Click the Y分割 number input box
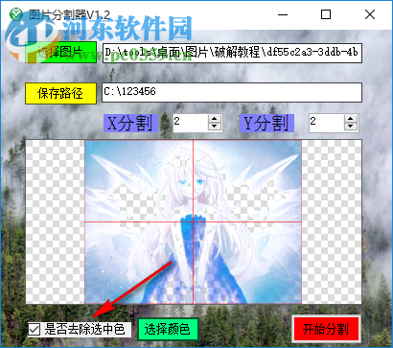 click(327, 123)
